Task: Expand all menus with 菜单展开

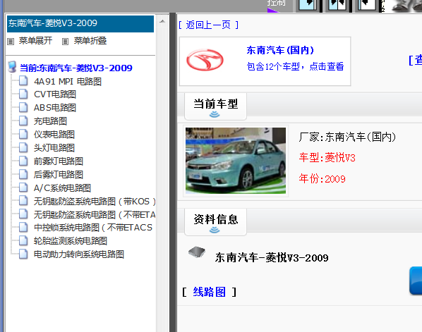Action: (35, 41)
